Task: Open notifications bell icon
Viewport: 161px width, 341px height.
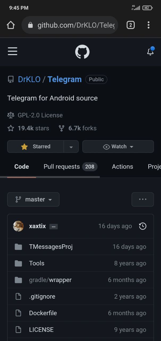Action: pos(150,51)
